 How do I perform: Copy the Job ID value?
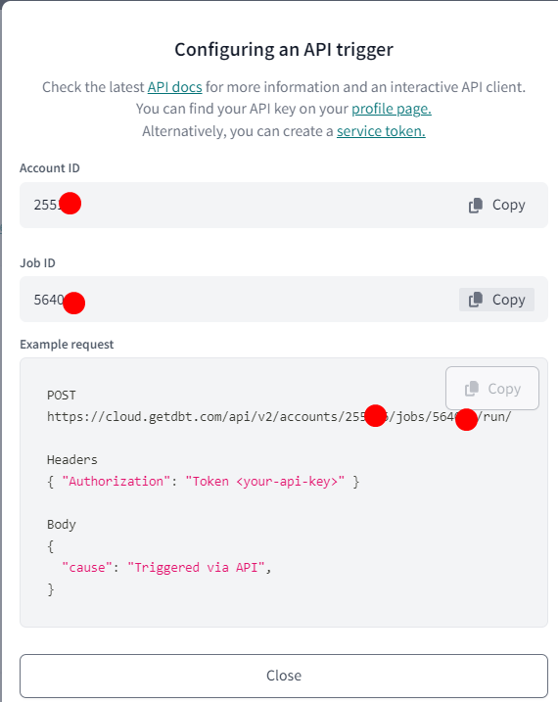pos(496,300)
